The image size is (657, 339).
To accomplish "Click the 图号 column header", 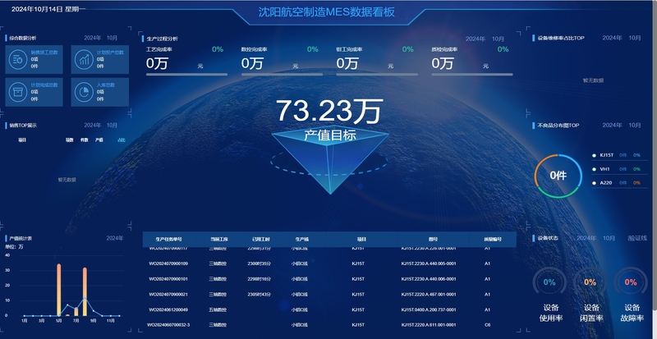I will (x=433, y=240).
